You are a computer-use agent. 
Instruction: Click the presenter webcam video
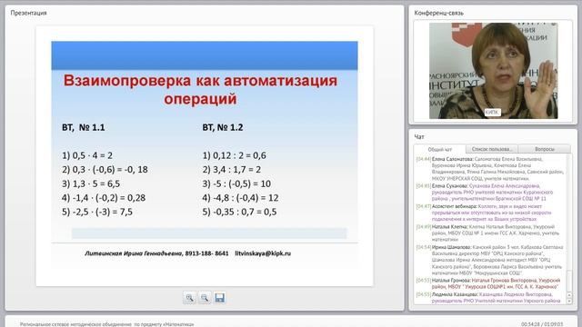493,71
